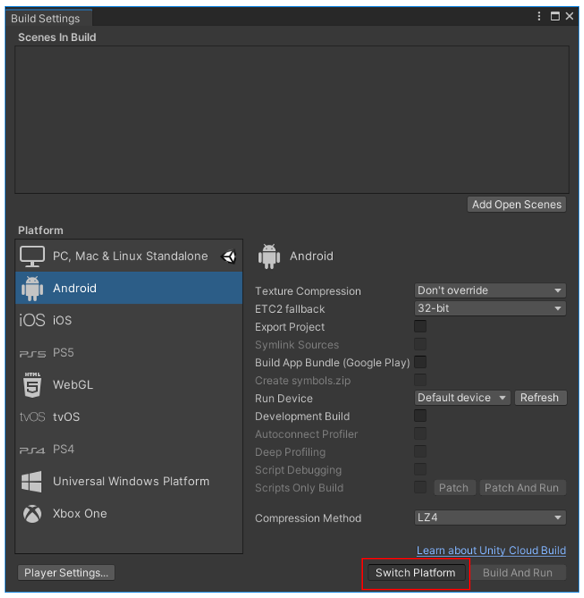The height and width of the screenshot is (598, 584).
Task: Select the WebGL HTML5 shield icon
Action: pyautogui.click(x=32, y=385)
